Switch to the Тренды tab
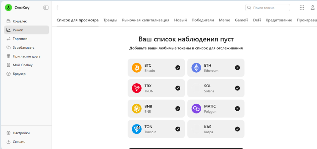 pos(110,20)
